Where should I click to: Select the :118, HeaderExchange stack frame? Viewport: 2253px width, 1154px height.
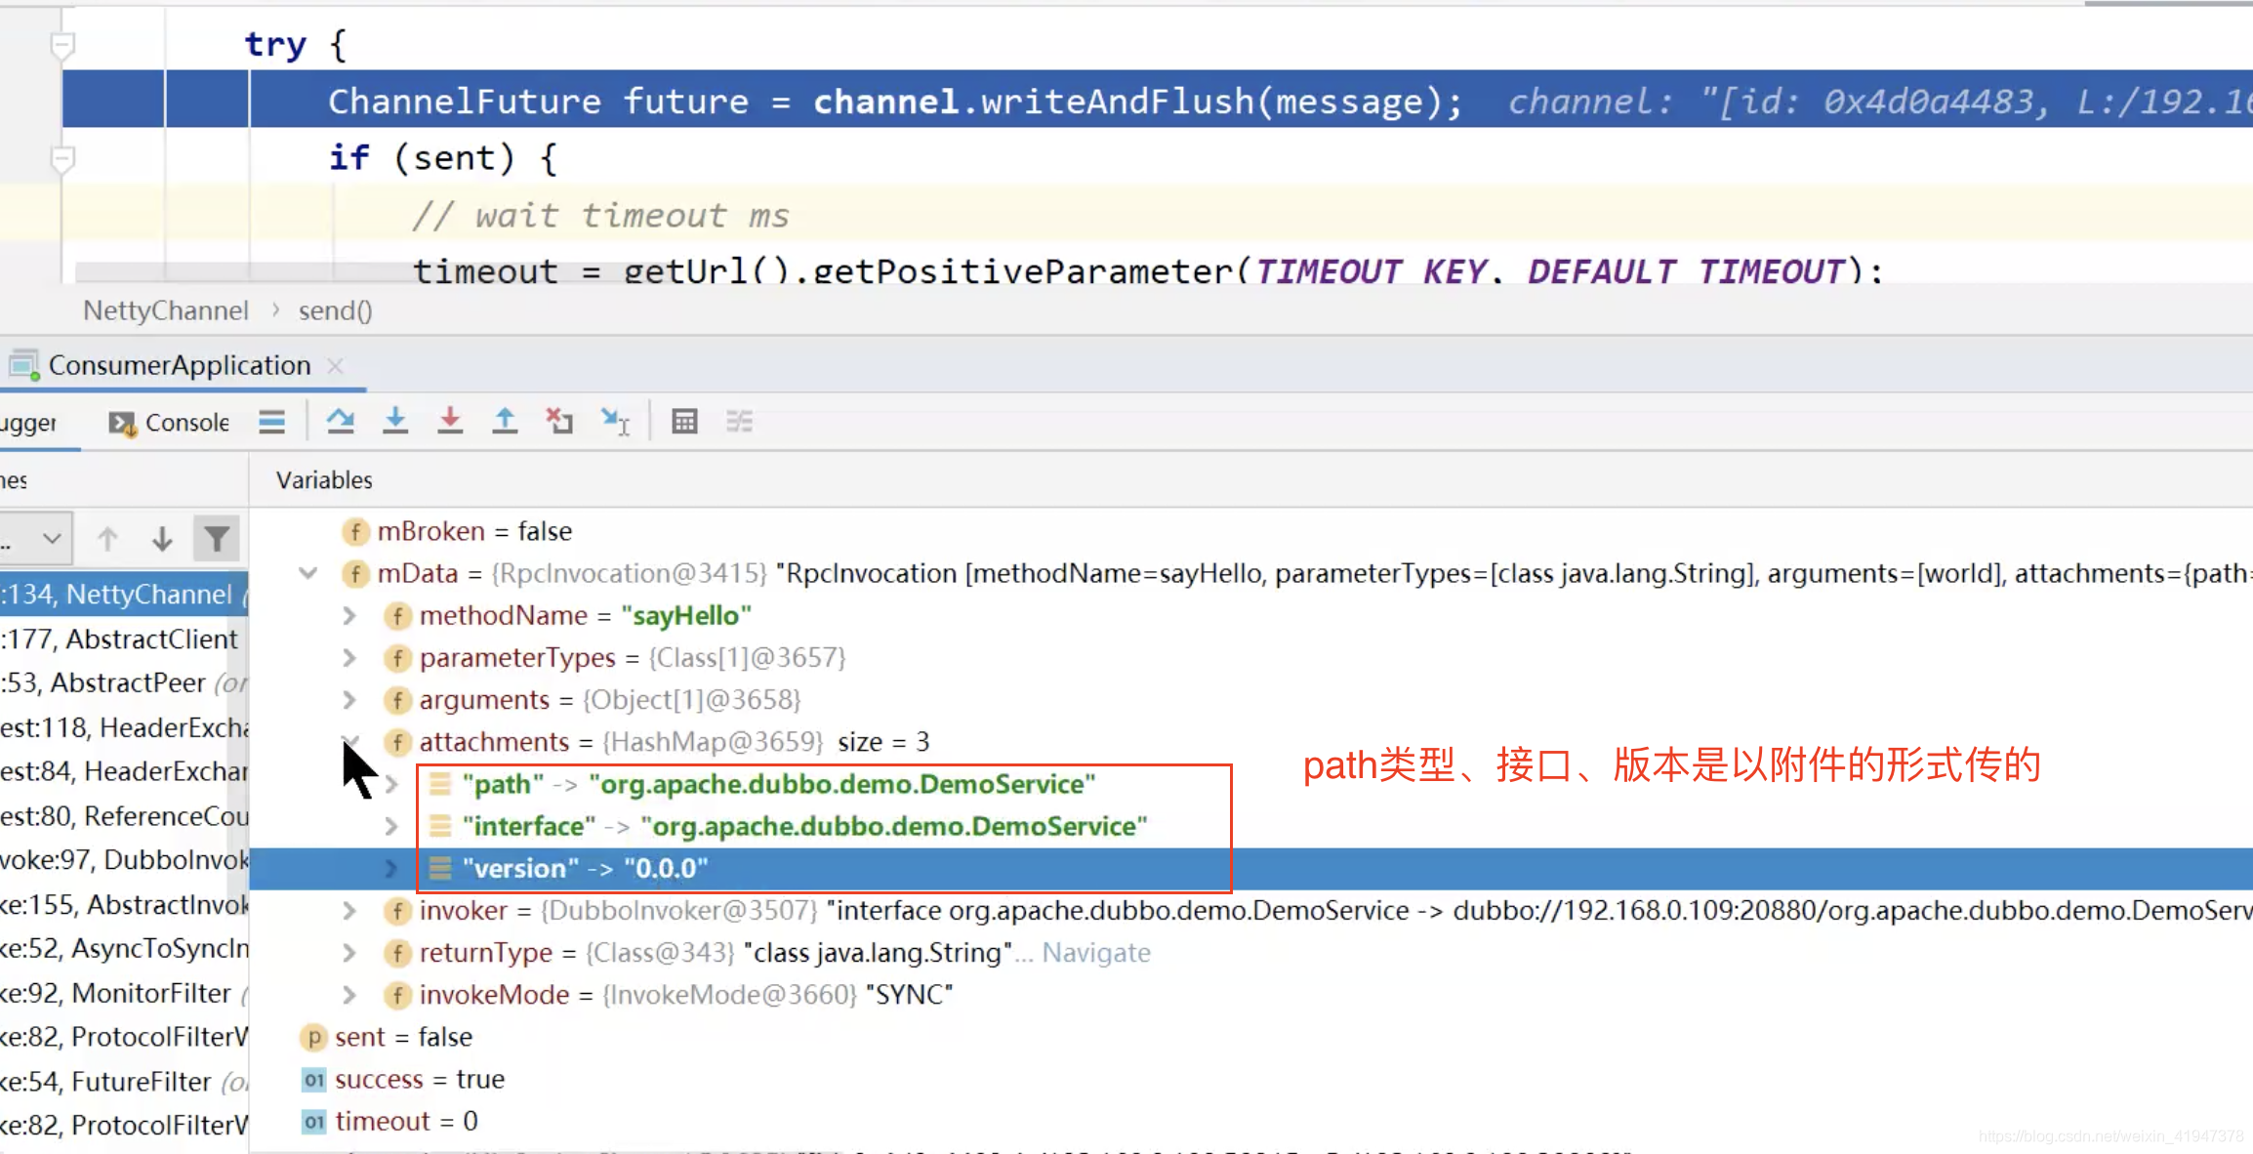point(124,727)
